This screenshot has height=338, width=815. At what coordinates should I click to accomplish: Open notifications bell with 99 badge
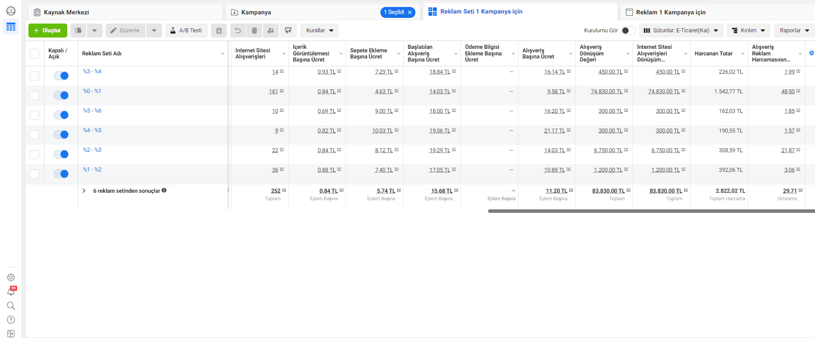point(11,291)
